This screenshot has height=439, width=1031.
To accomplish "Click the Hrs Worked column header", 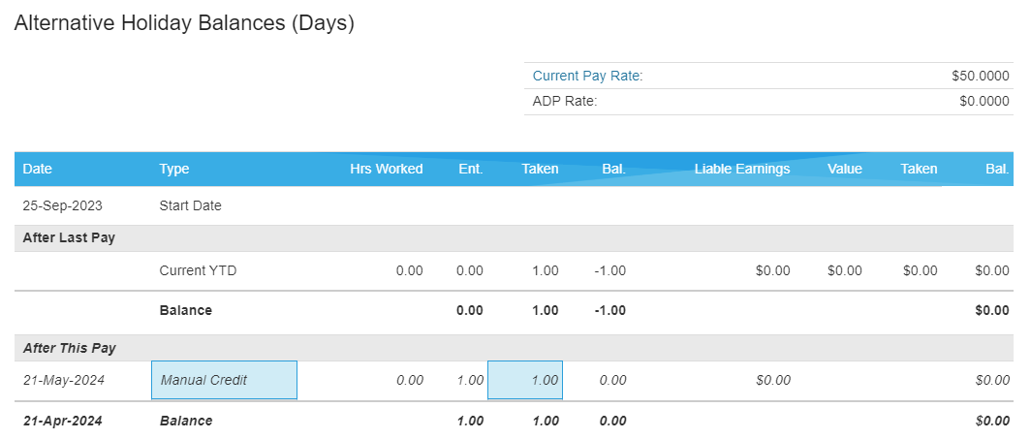I will coord(386,169).
